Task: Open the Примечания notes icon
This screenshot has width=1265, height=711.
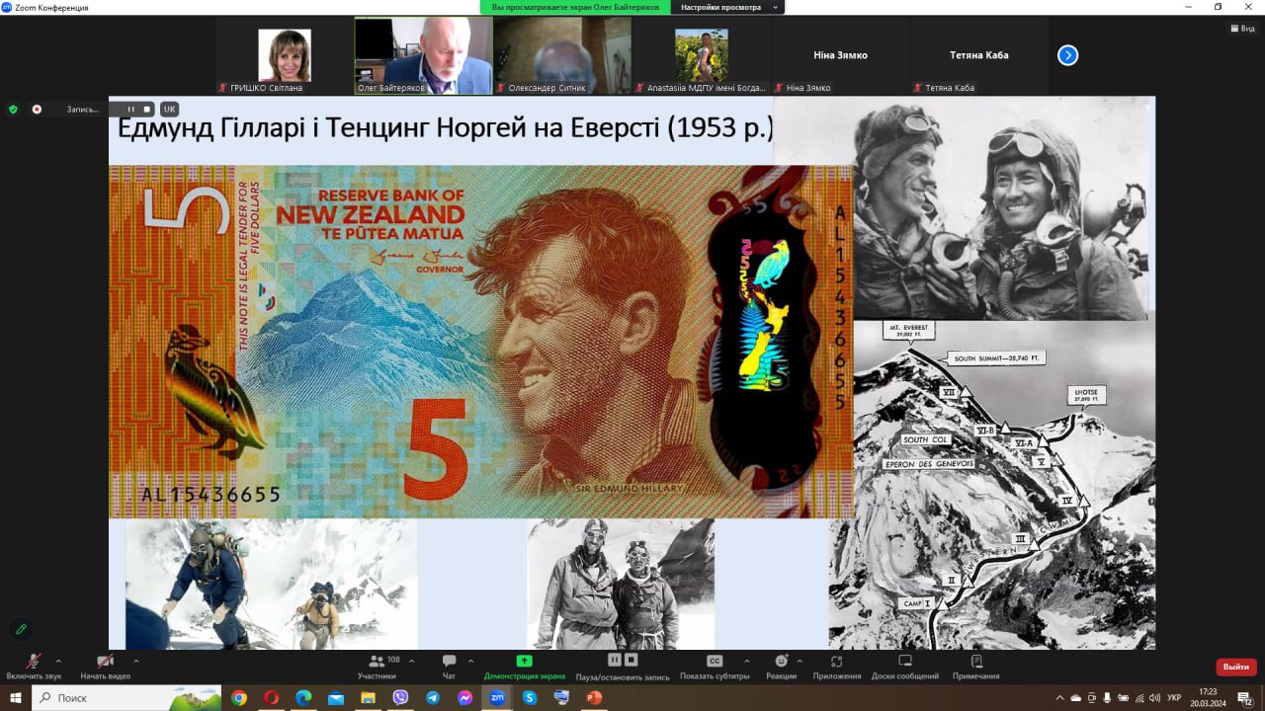Action: tap(975, 661)
